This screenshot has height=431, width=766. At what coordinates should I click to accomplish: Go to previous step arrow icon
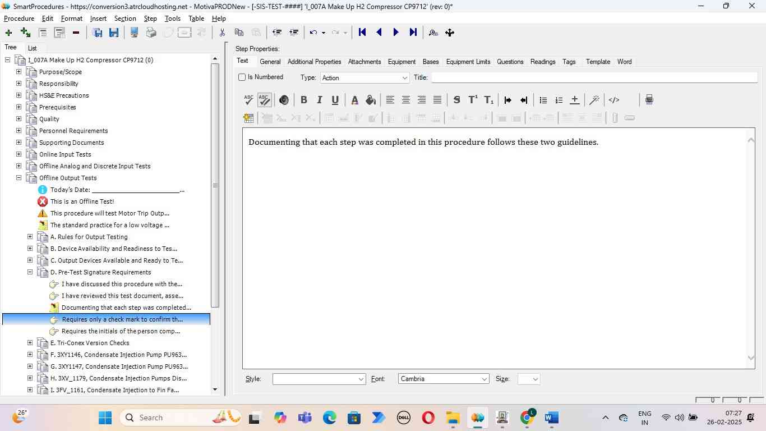[x=379, y=33]
